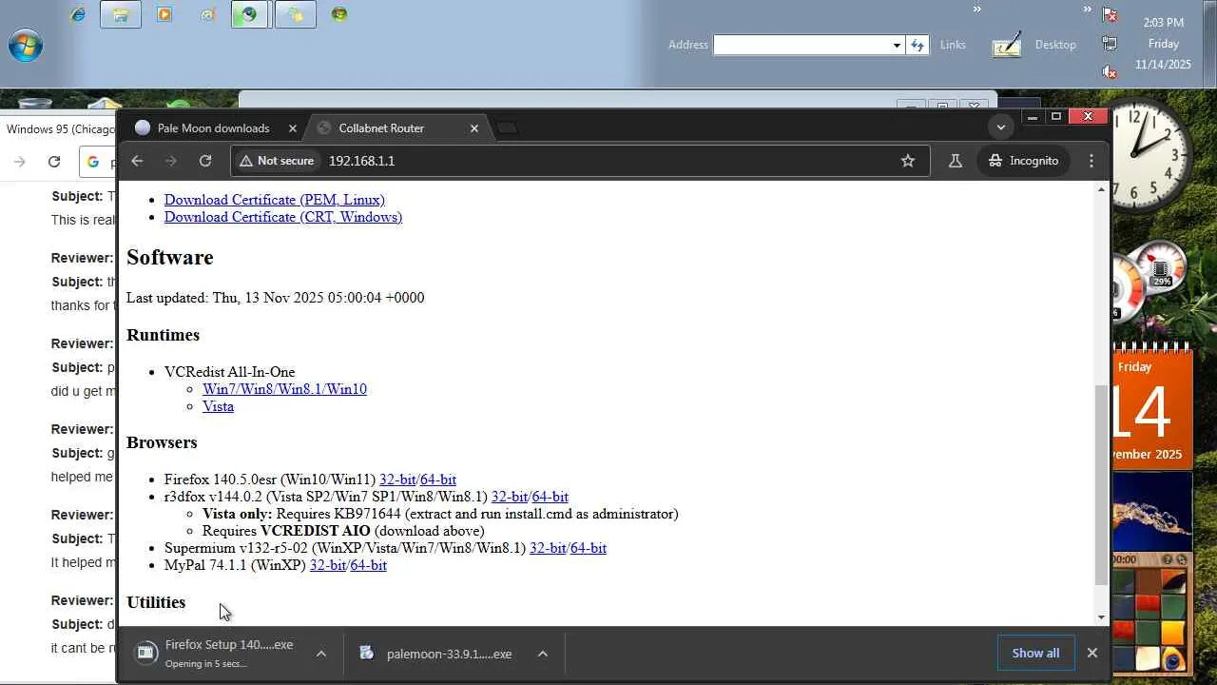
Task: Click the Not secure site warning badge
Action: pos(278,161)
